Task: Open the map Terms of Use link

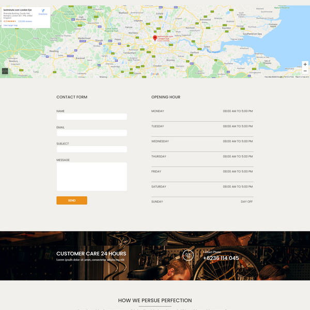Action: 289,76
